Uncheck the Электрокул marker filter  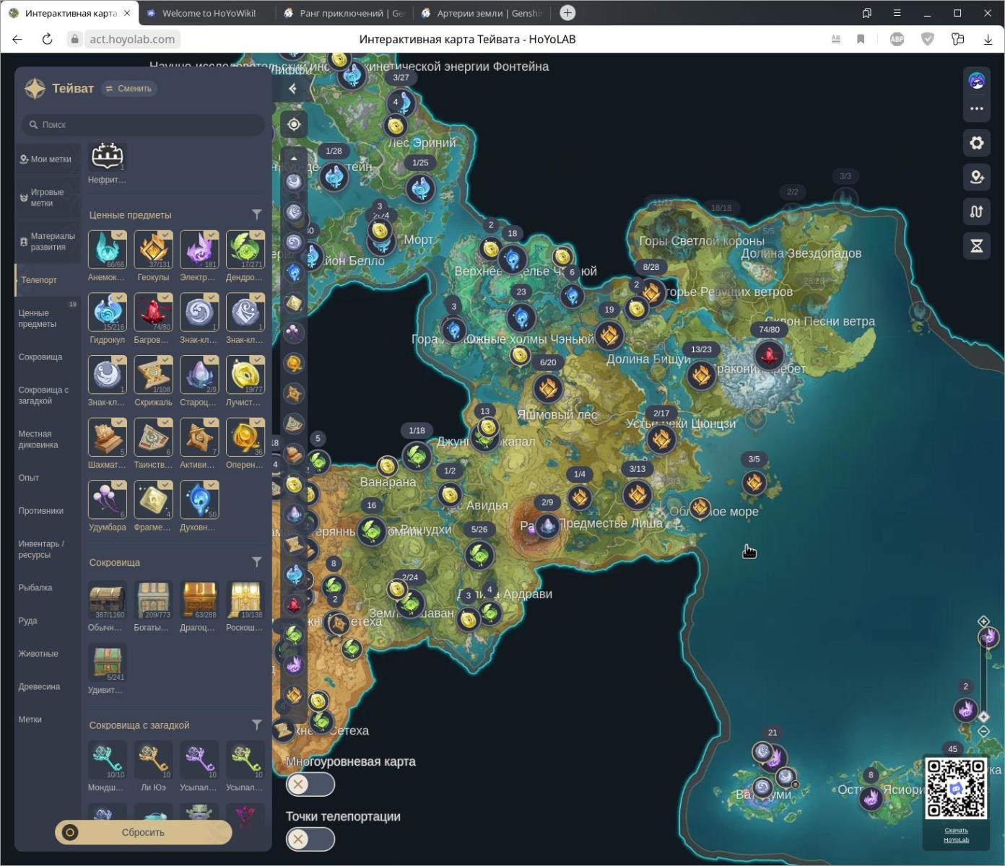[x=199, y=250]
